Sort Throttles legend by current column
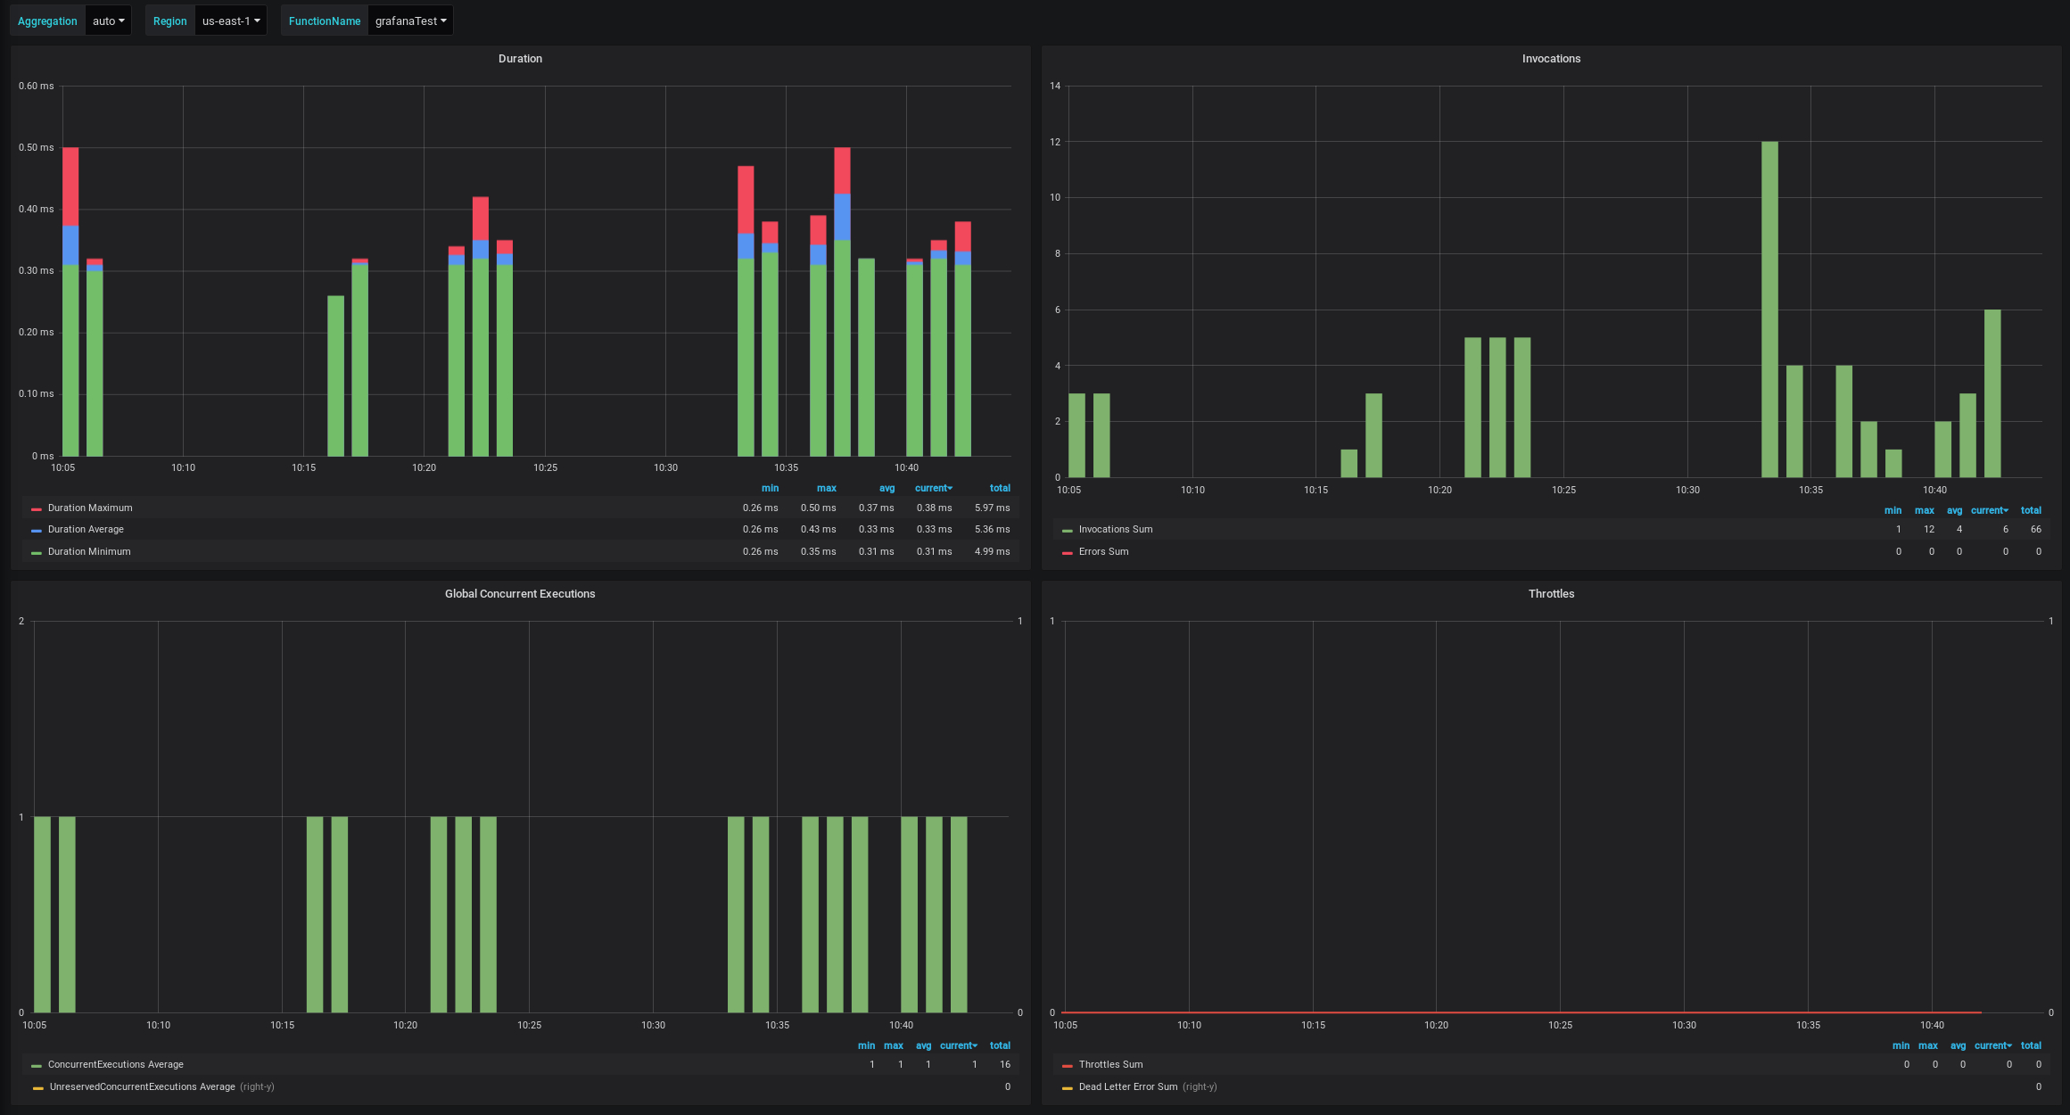Screen dimensions: 2070x1115 (1993, 1046)
